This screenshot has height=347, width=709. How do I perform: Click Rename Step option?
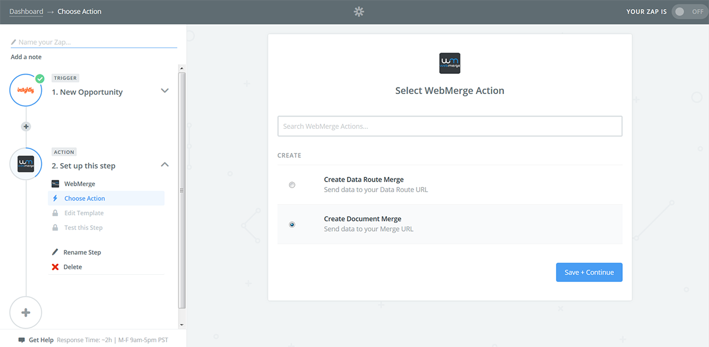(82, 252)
